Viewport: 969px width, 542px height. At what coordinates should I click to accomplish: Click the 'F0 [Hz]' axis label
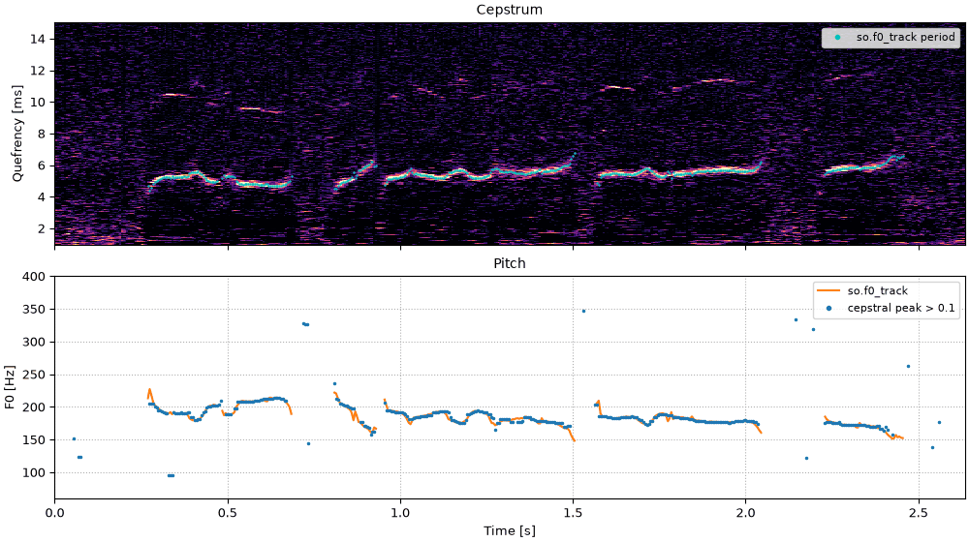click(10, 388)
